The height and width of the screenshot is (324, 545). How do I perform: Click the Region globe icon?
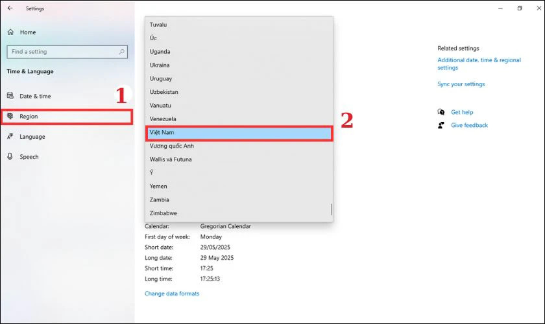[x=10, y=117]
